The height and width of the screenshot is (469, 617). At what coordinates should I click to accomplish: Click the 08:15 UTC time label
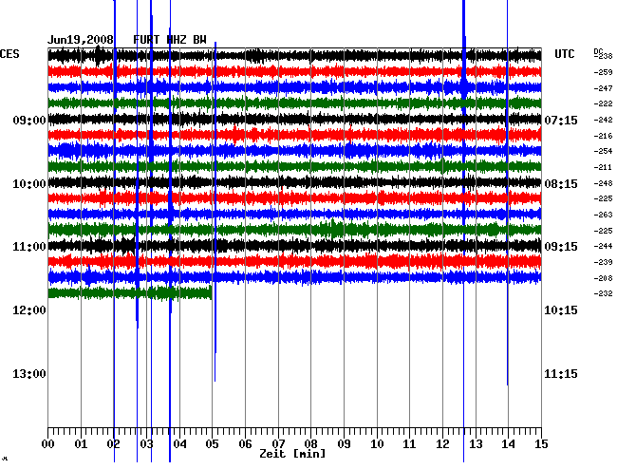561,184
